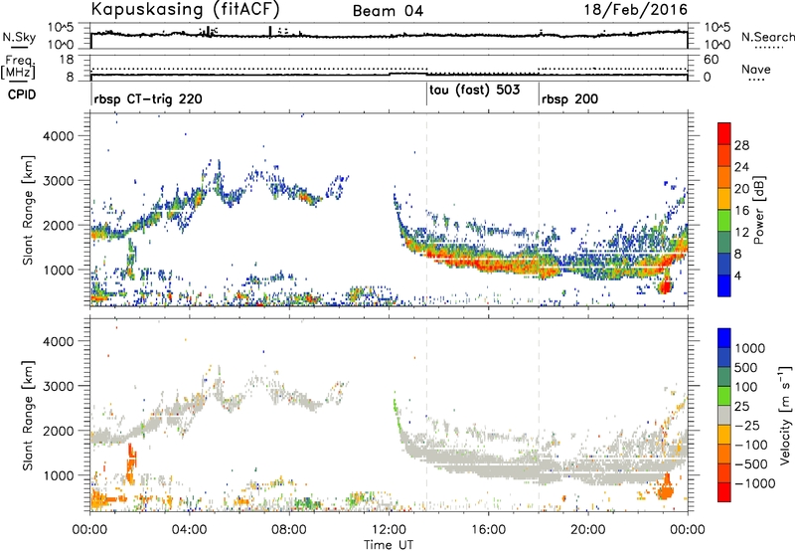Click the rbsp 200 label
Image resolution: width=795 pixels, height=551 pixels.
(x=569, y=98)
